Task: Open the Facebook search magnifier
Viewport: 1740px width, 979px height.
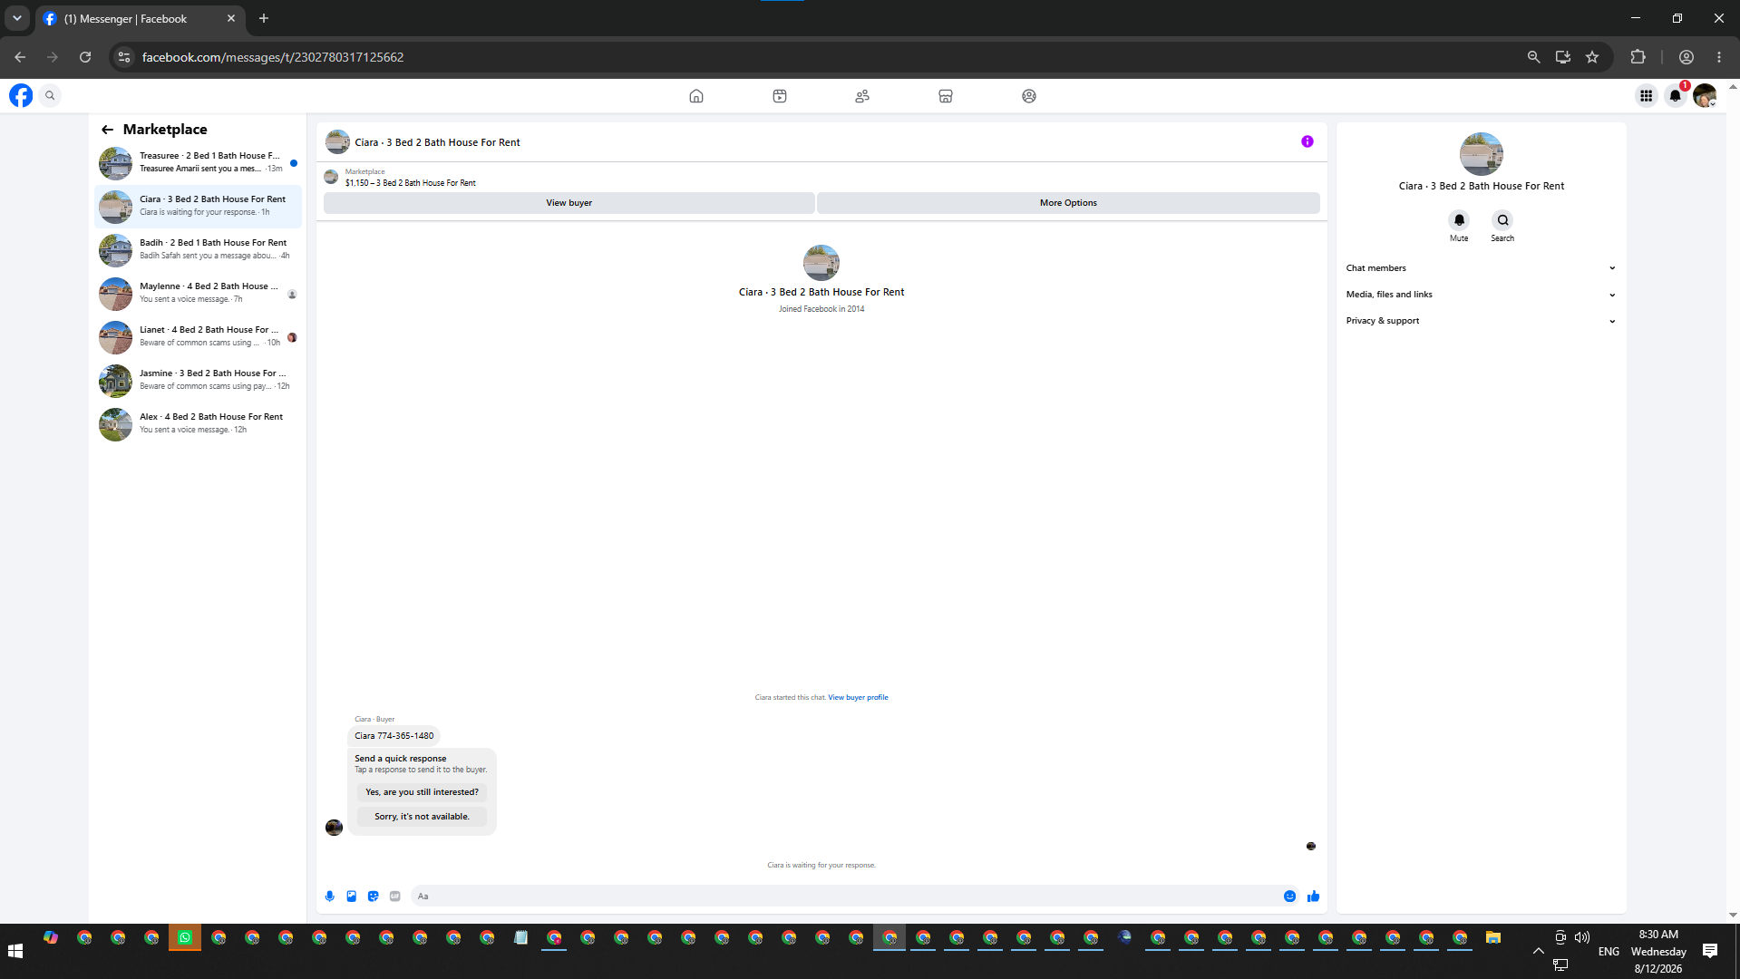Action: pyautogui.click(x=50, y=95)
